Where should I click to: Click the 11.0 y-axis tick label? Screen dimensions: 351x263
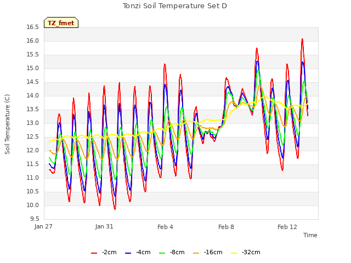[x=33, y=178]
